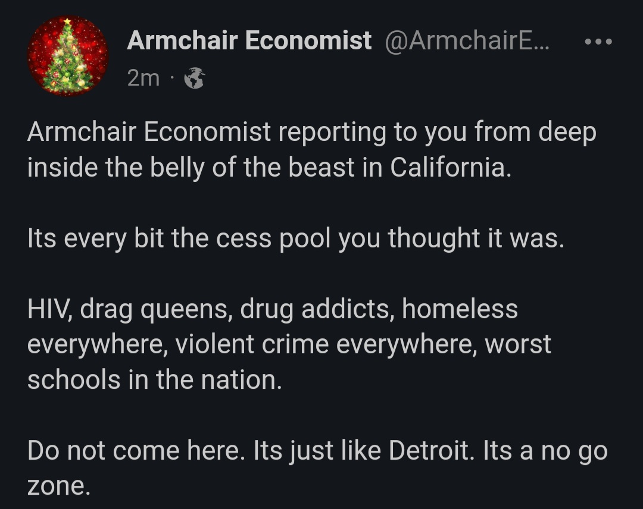Image resolution: width=643 pixels, height=509 pixels.
Task: Open the Armchair Economist display name
Action: point(249,40)
